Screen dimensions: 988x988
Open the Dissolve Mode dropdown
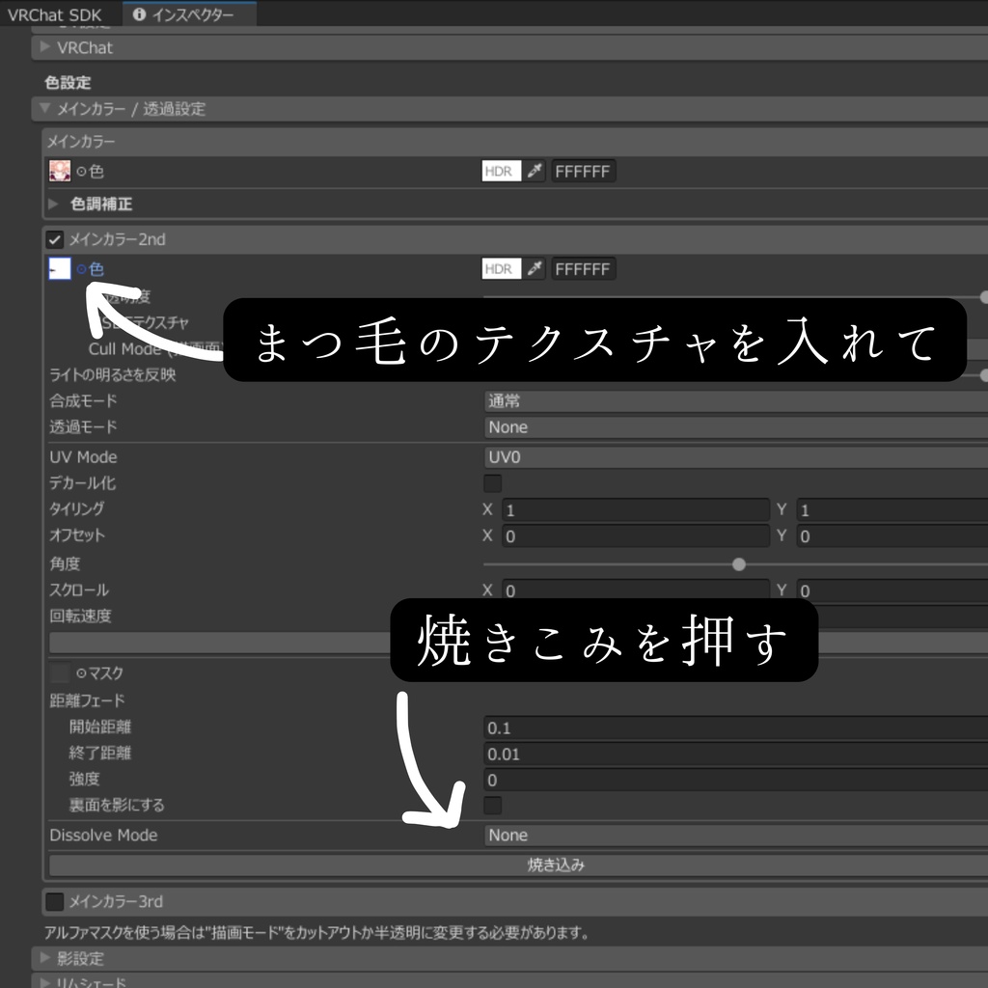(x=736, y=835)
